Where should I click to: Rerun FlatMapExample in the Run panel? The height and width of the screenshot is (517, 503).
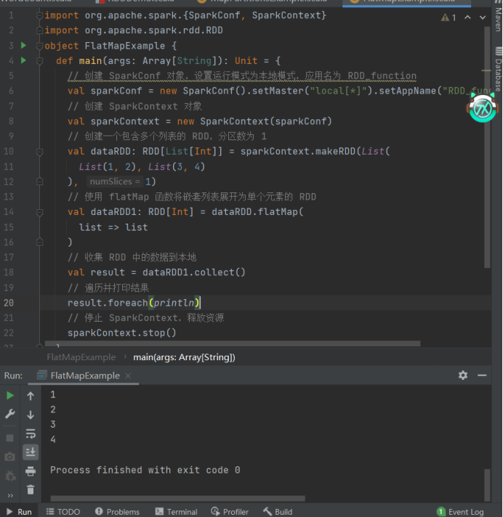click(10, 395)
